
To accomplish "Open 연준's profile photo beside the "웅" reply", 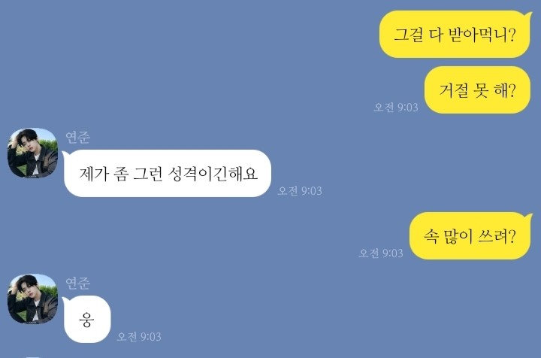I will click(x=33, y=299).
